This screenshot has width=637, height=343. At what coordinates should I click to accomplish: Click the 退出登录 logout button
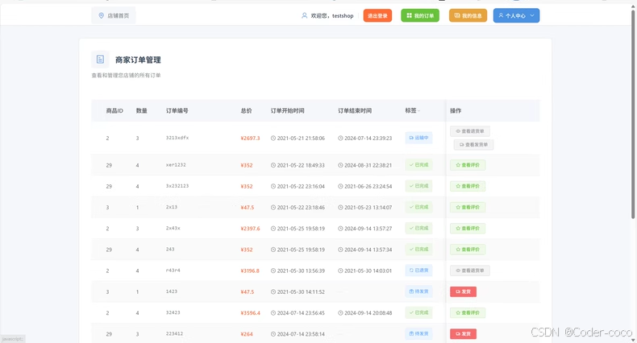[377, 15]
